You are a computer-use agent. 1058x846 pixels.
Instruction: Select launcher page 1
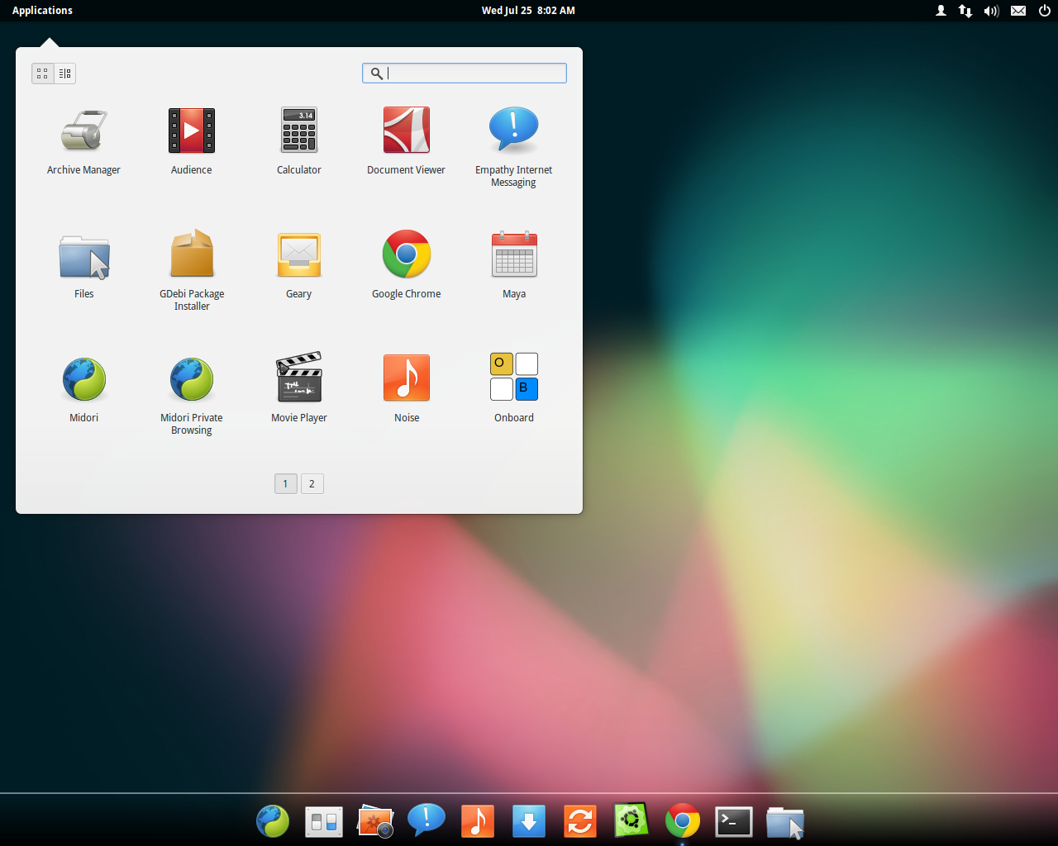coord(286,484)
